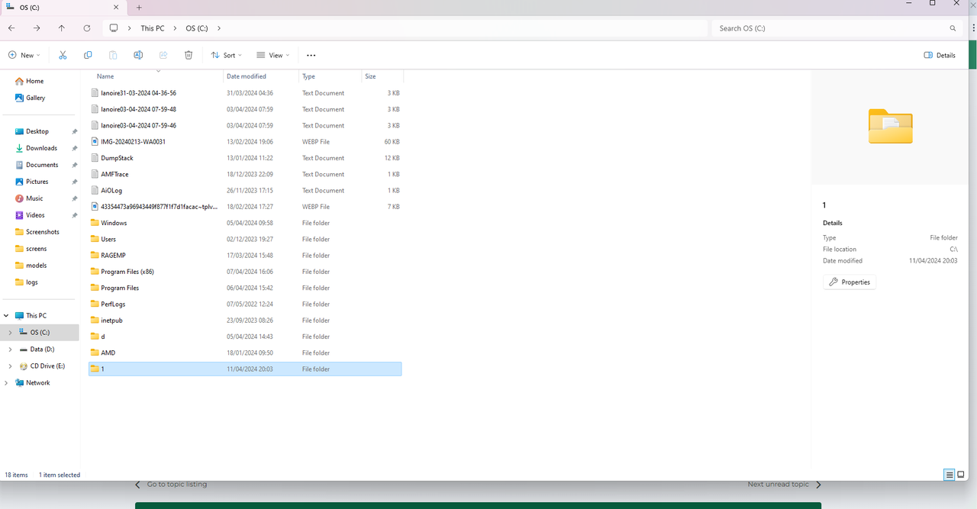Add a new tab with plus
The image size is (977, 509).
[139, 7]
